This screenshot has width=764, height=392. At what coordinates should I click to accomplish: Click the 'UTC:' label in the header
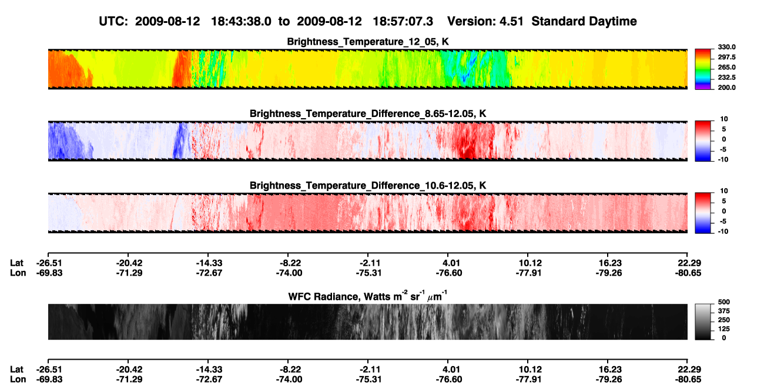(113, 22)
